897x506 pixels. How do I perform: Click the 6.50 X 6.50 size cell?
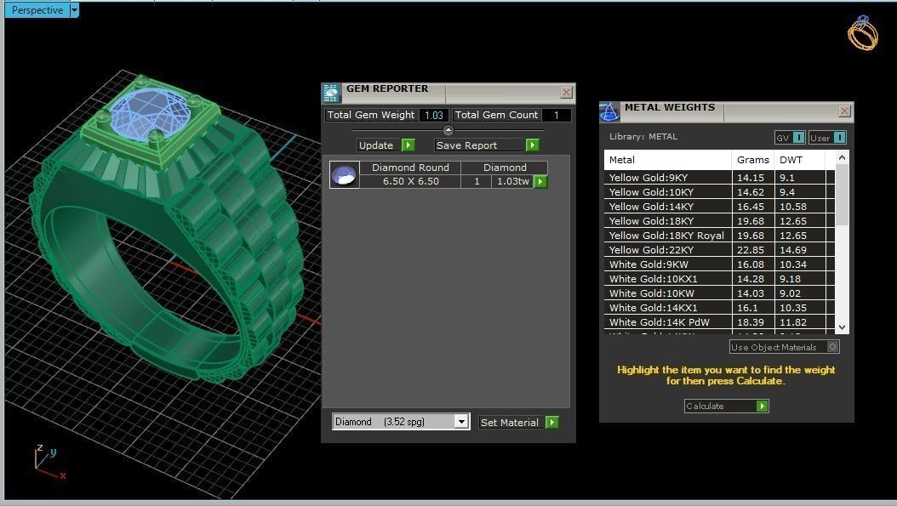pos(411,181)
